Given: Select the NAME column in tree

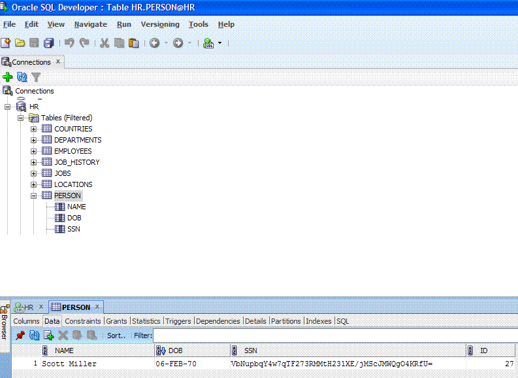Looking at the screenshot, I should click(x=76, y=207).
